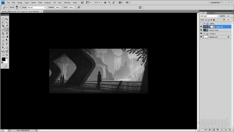Hide Group 1 copy layer
This screenshot has width=234, height=132.
click(x=201, y=30)
